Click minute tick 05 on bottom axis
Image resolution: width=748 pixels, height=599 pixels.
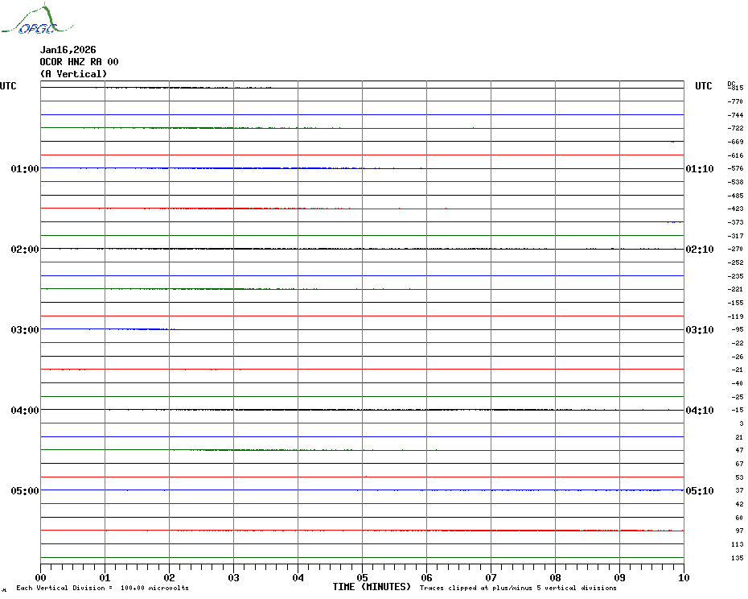click(362, 577)
